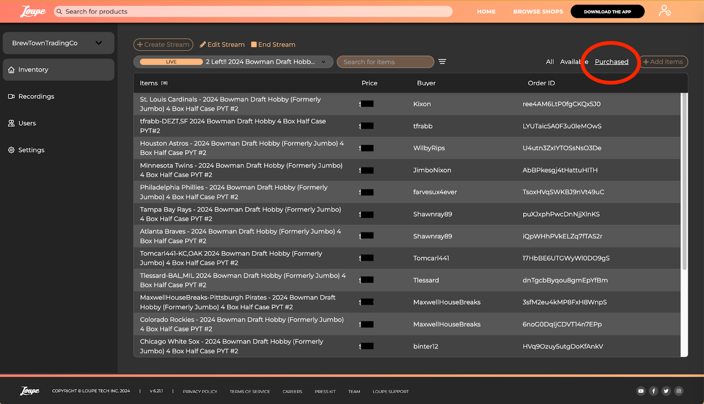This screenshot has height=404, width=704.
Task: Open the Twitter icon in footer
Action: (x=666, y=391)
